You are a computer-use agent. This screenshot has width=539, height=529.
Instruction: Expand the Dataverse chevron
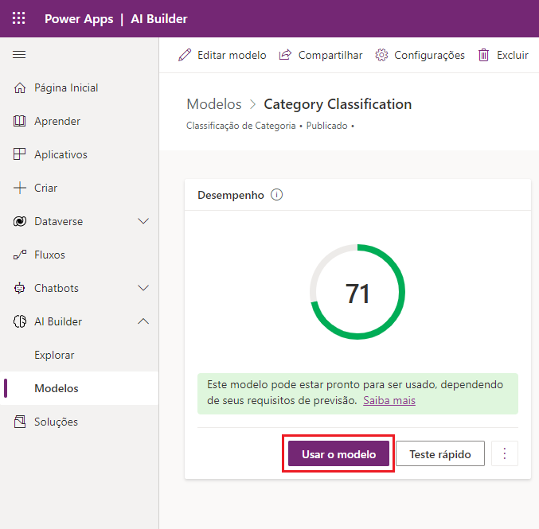point(143,221)
